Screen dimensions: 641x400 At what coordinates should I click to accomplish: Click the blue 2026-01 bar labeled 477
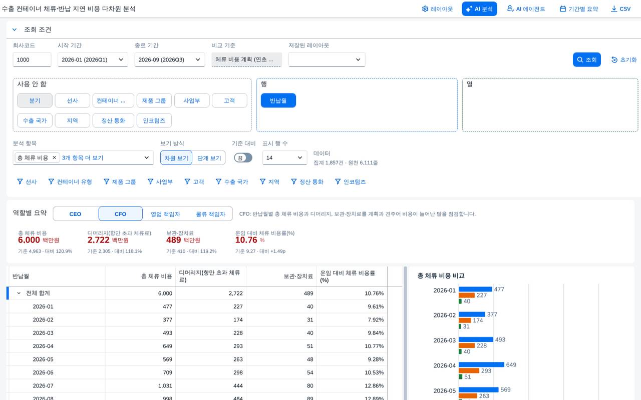[x=475, y=289]
